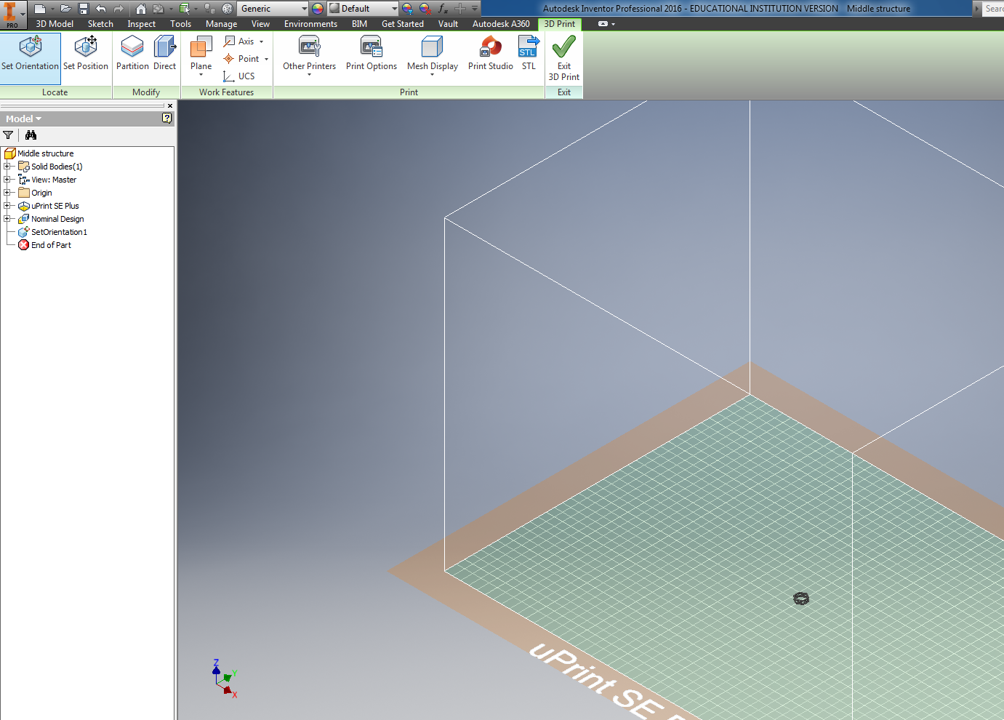The height and width of the screenshot is (720, 1004).
Task: Open the BIM tab
Action: [x=359, y=24]
